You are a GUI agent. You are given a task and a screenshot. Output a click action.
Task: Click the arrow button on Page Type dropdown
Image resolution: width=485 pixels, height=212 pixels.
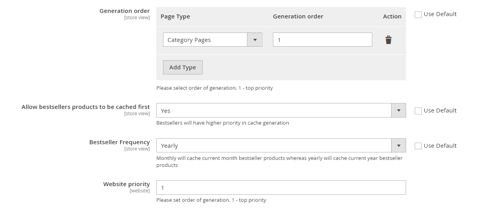pyautogui.click(x=255, y=40)
